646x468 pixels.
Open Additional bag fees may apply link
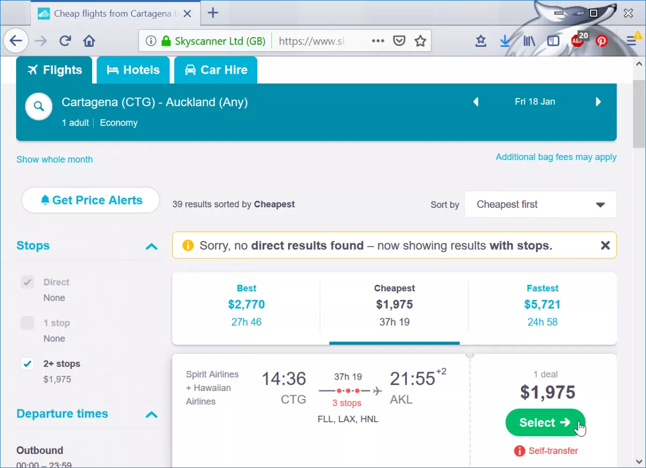click(556, 157)
